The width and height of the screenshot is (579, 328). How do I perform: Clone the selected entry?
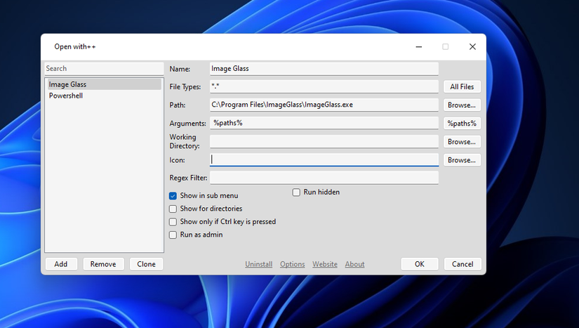click(x=146, y=264)
